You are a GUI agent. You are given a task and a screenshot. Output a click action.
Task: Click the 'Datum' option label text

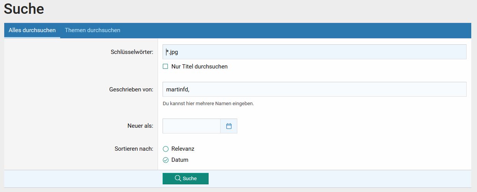tap(180, 160)
